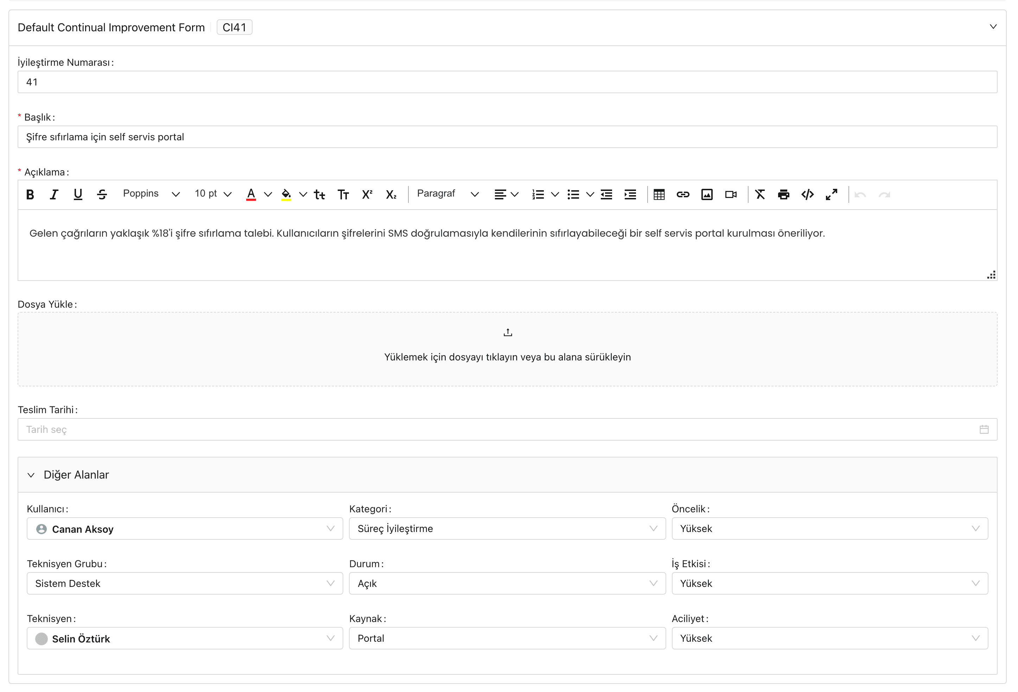Image resolution: width=1018 pixels, height=692 pixels.
Task: Open the HTML source code view
Action: [808, 194]
